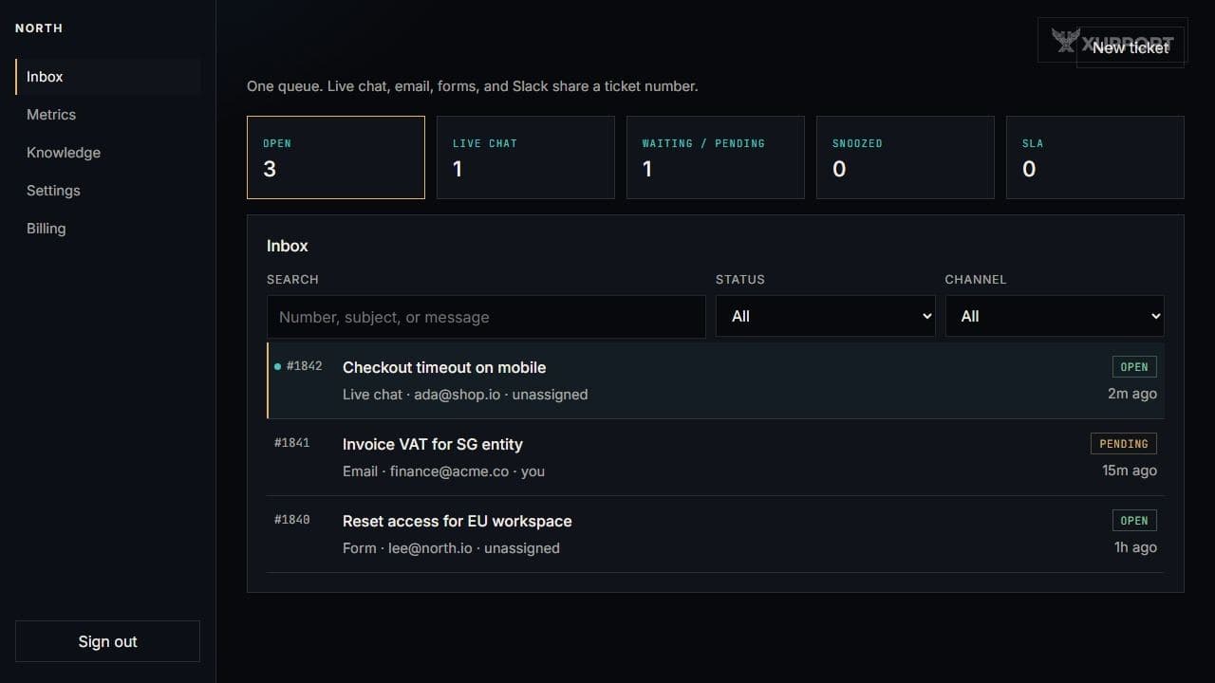Select the Waiting / Pending stat card
This screenshot has width=1215, height=683.
716,157
